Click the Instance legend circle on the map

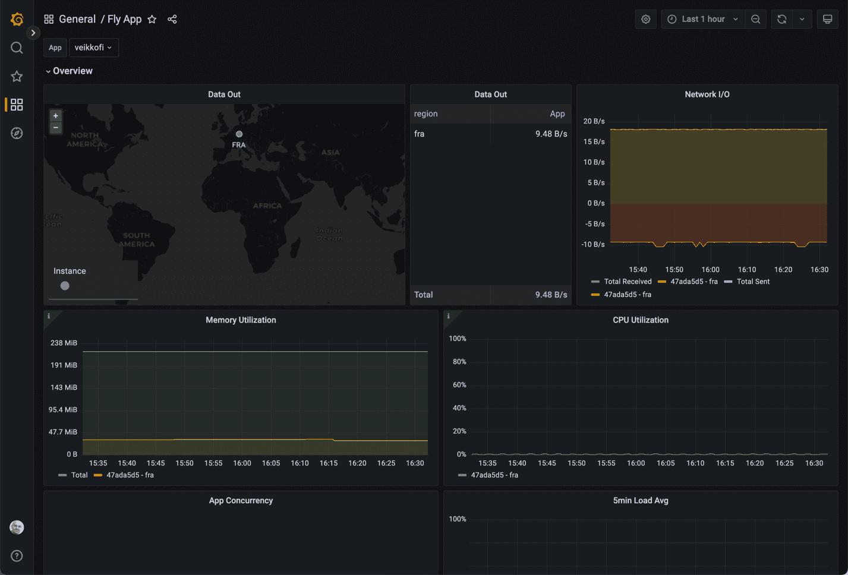[x=65, y=286]
